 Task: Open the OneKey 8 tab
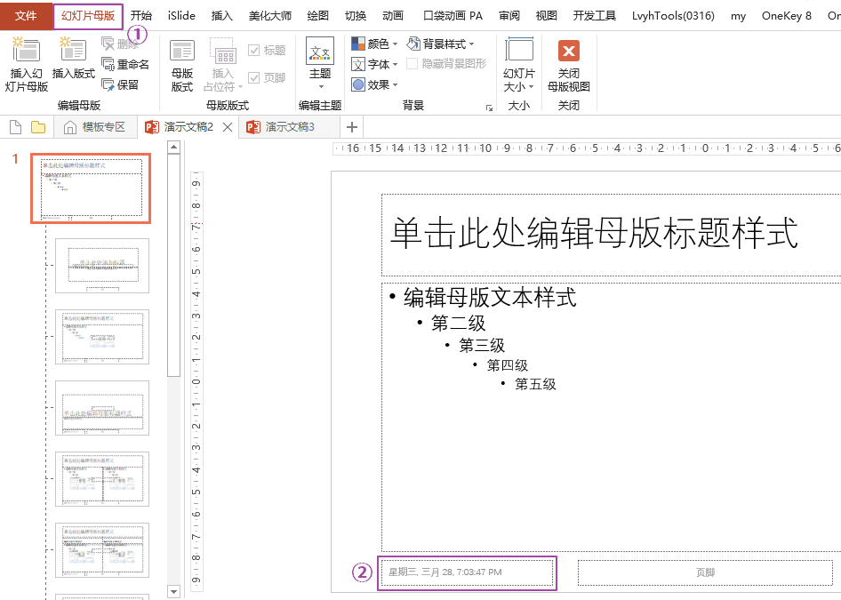click(786, 16)
